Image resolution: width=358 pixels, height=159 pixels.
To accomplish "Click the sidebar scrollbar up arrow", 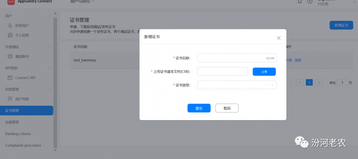I will pyautogui.click(x=55, y=14).
